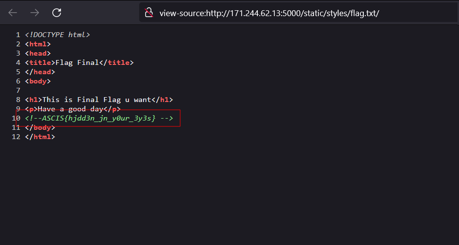The height and width of the screenshot is (245, 459).
Task: Click the ASCIS flag comment on line 10
Action: 99,118
